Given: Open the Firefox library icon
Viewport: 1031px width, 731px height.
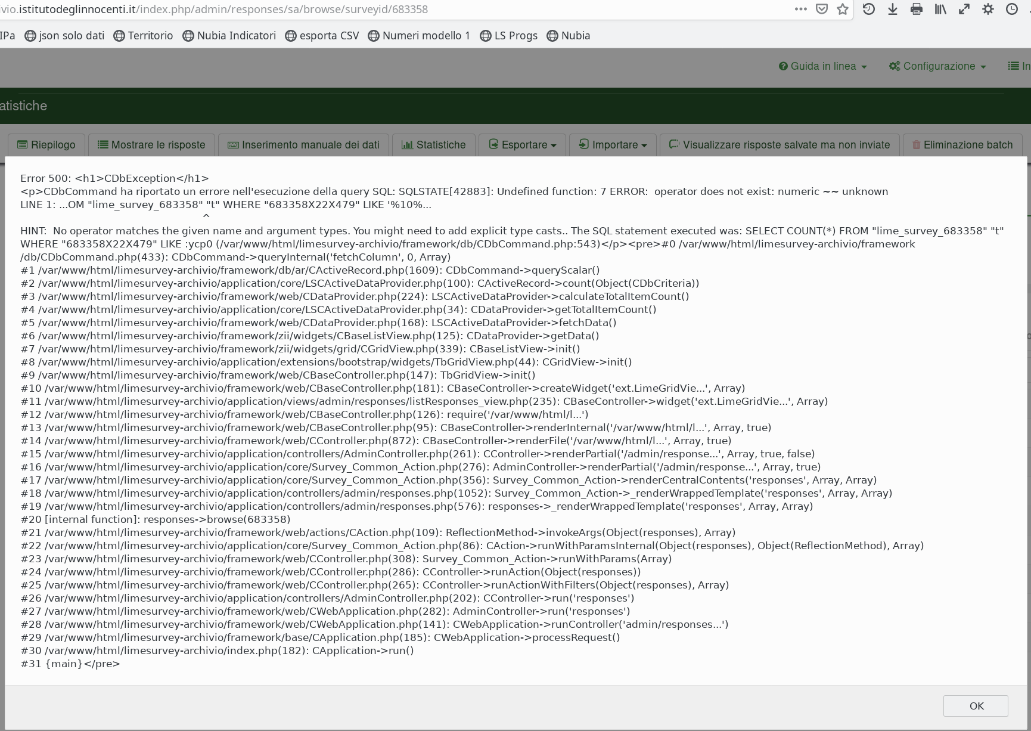Looking at the screenshot, I should point(940,10).
